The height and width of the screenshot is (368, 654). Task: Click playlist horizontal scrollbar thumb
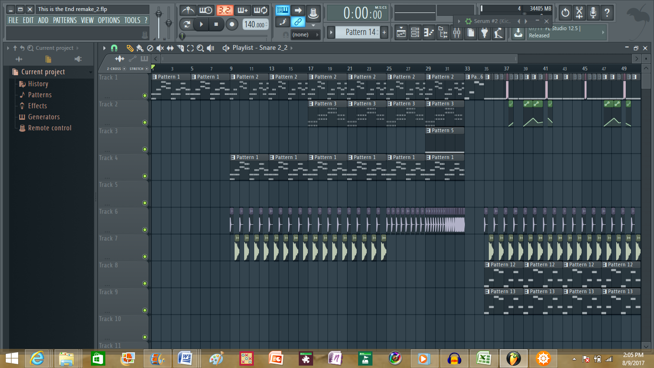(339, 58)
